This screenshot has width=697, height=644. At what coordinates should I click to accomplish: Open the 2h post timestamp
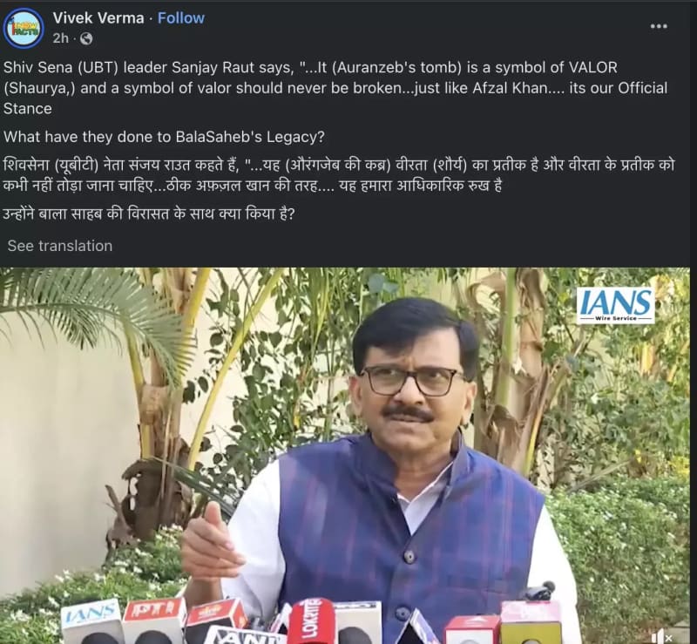pyautogui.click(x=60, y=38)
